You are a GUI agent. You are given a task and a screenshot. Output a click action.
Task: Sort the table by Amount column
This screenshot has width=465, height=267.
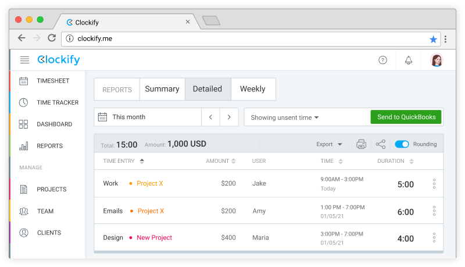pyautogui.click(x=221, y=161)
